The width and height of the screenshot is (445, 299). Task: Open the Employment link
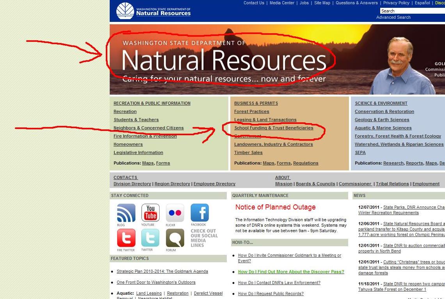coord(426,184)
